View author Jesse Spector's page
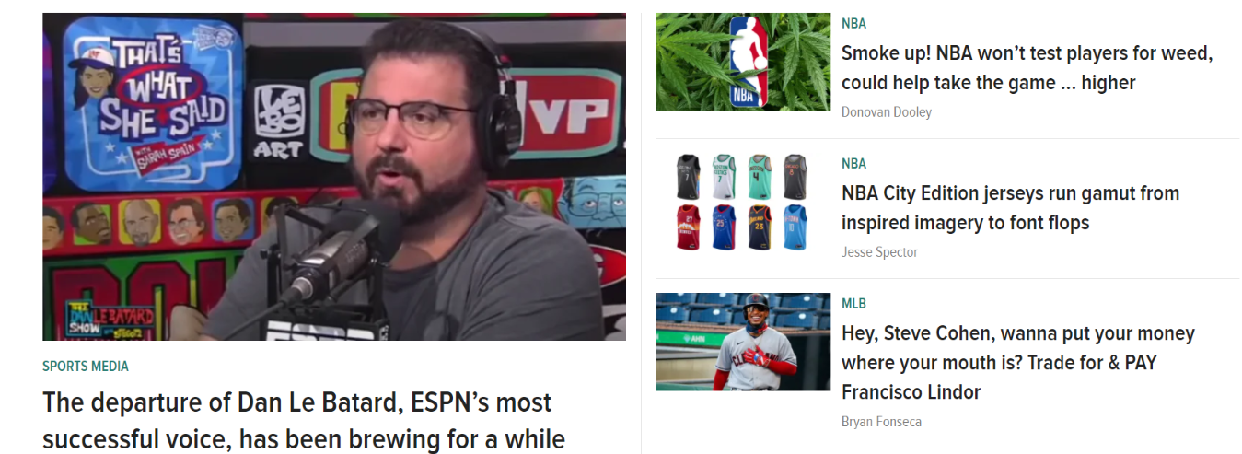This screenshot has height=454, width=1242. pyautogui.click(x=879, y=252)
